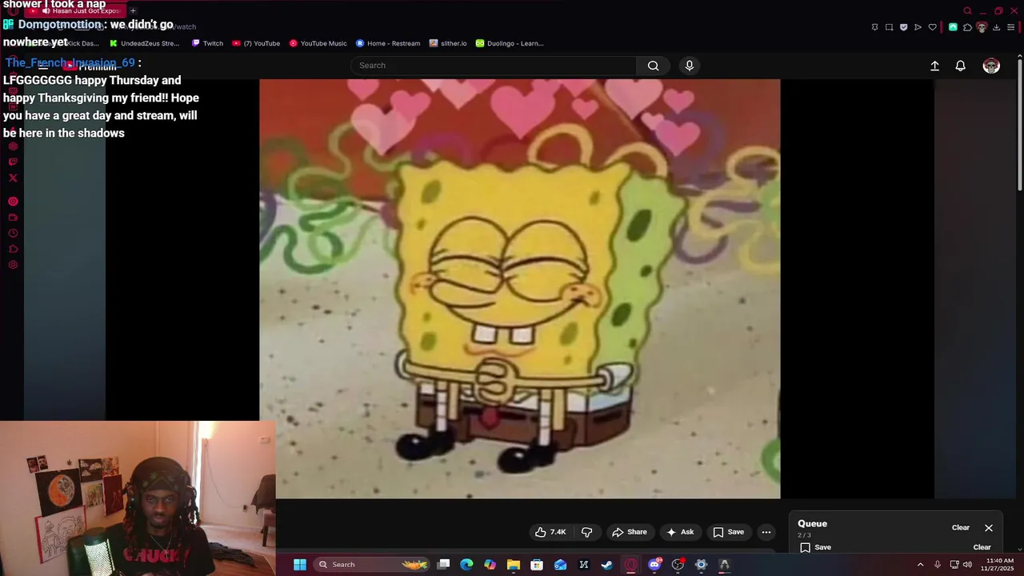Open the browser downloads icon
The width and height of the screenshot is (1024, 576).
point(996,27)
